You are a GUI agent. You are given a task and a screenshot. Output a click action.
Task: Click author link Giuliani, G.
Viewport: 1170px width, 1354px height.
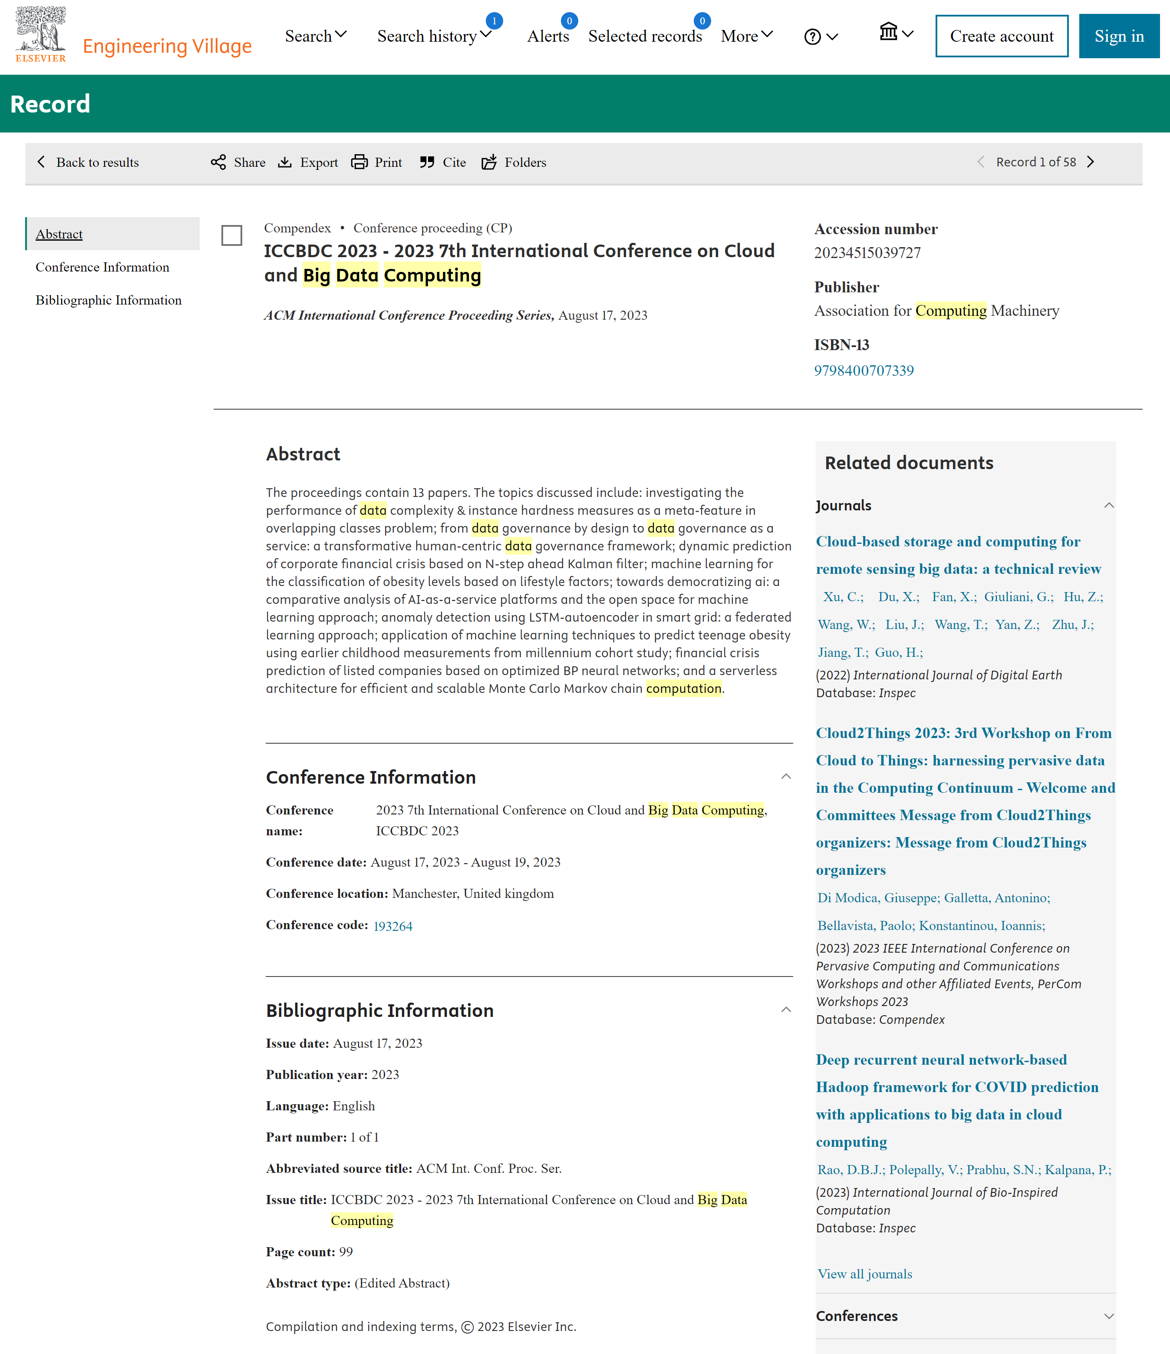(x=1018, y=596)
